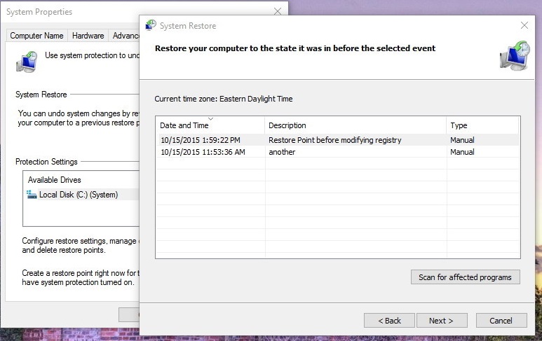Select restore point before modifying registry
542x341 pixels.
pos(337,140)
